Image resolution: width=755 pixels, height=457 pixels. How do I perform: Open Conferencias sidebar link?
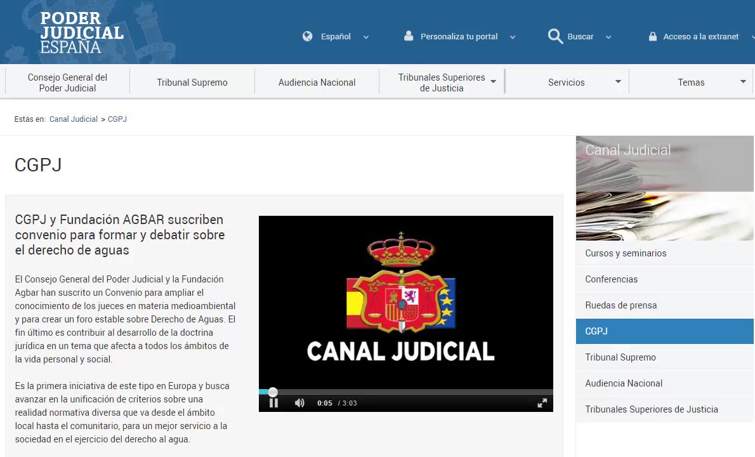point(664,279)
